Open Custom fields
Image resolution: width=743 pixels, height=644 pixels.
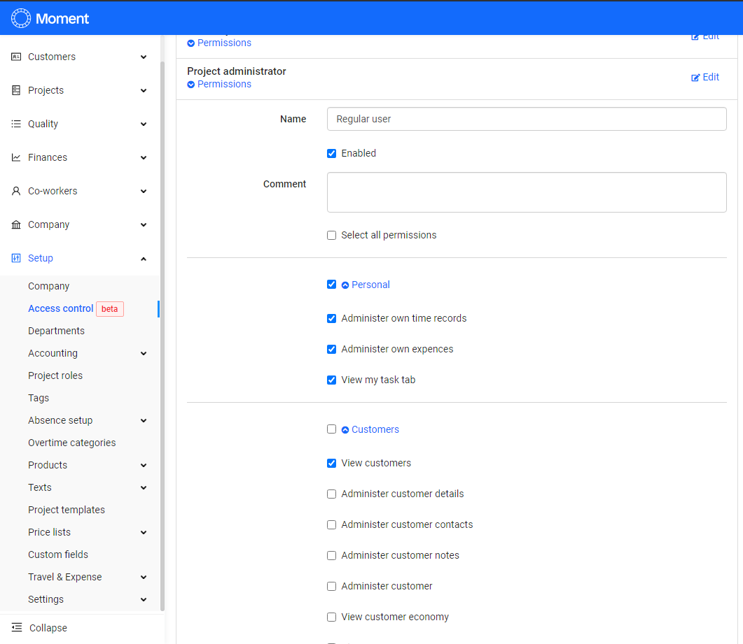(58, 554)
